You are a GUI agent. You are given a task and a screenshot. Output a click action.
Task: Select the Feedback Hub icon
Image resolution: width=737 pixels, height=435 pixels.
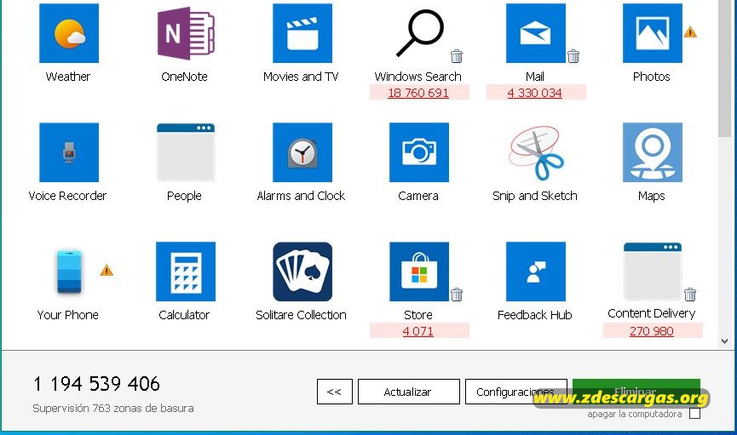[x=536, y=272]
